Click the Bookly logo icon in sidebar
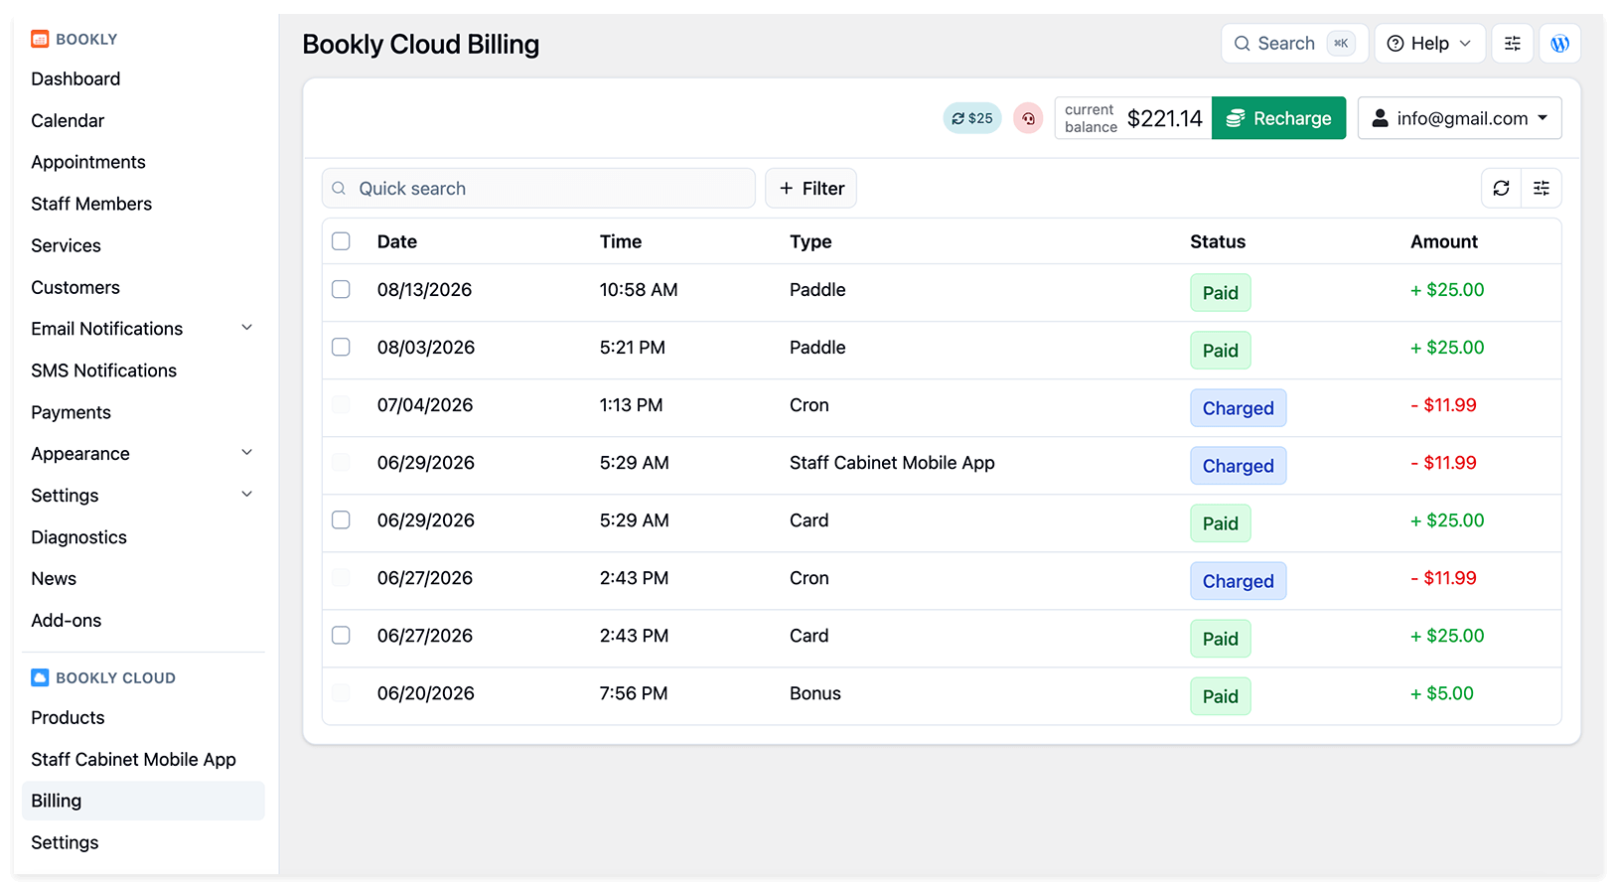1617x888 pixels. 40,39
